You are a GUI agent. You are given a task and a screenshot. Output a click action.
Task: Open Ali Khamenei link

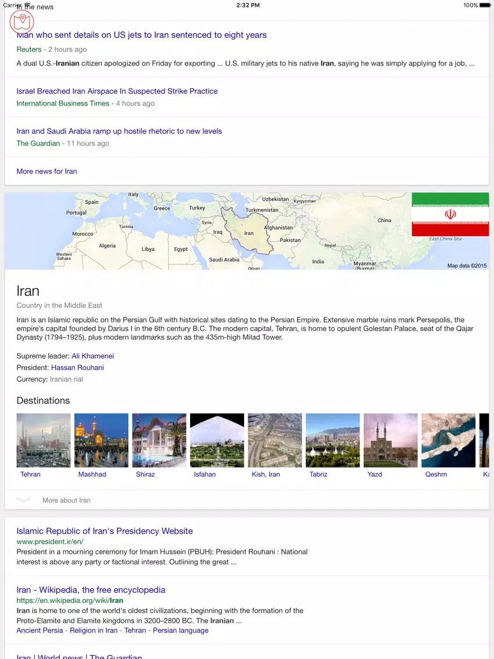point(92,356)
